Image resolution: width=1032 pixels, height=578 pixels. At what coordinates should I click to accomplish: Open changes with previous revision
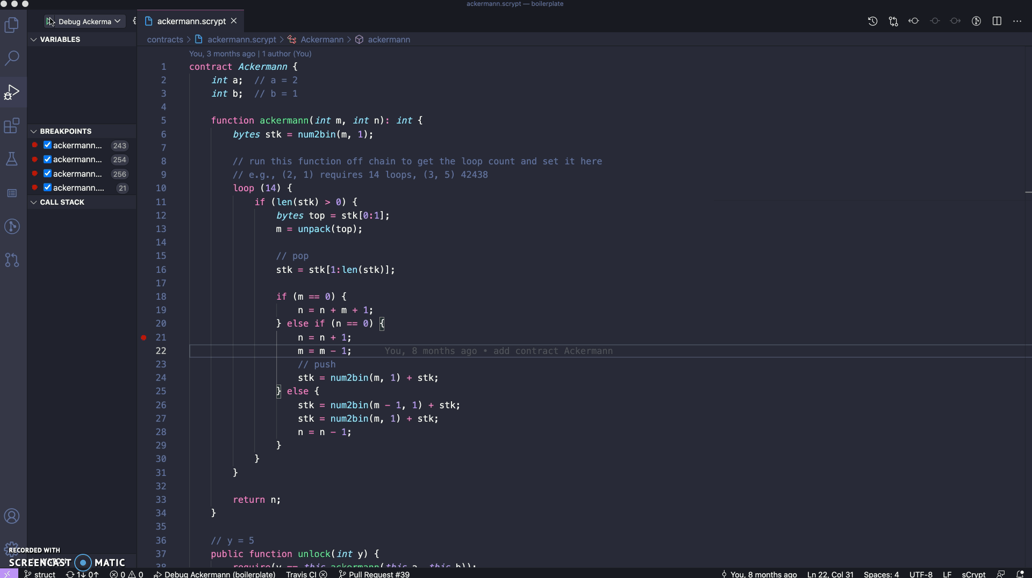(914, 21)
